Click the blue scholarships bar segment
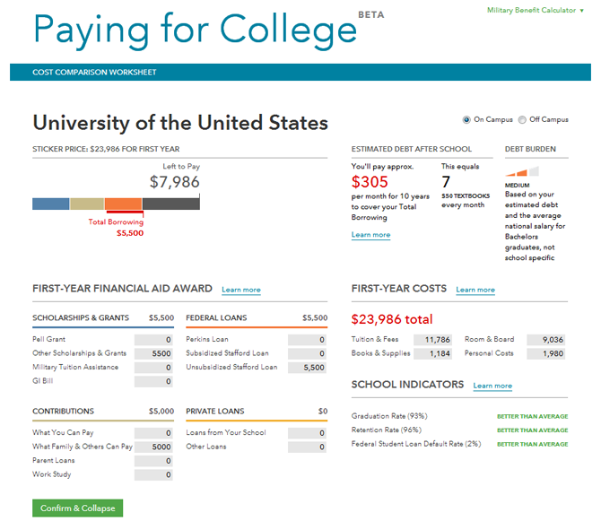The width and height of the screenshot is (601, 521). click(x=50, y=204)
